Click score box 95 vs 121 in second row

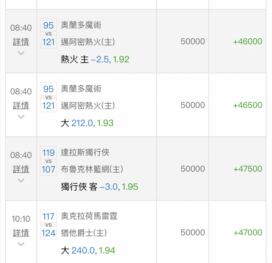[49, 97]
